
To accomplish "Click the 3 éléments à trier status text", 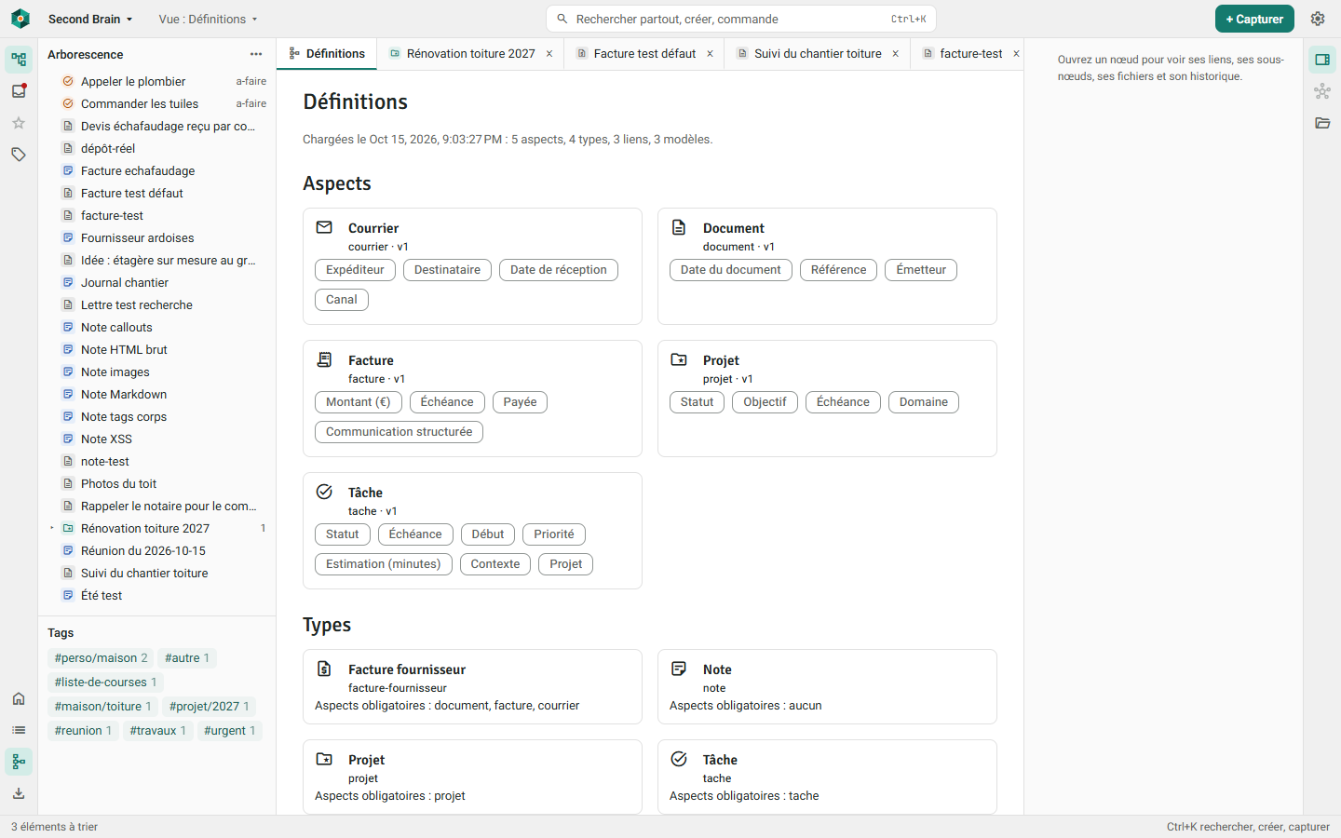I will (54, 827).
